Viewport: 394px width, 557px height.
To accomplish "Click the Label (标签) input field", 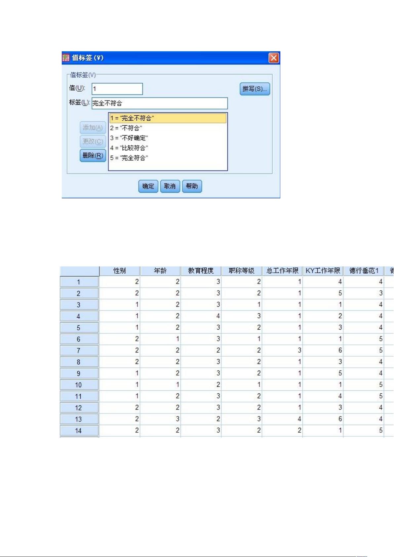I will tap(160, 103).
